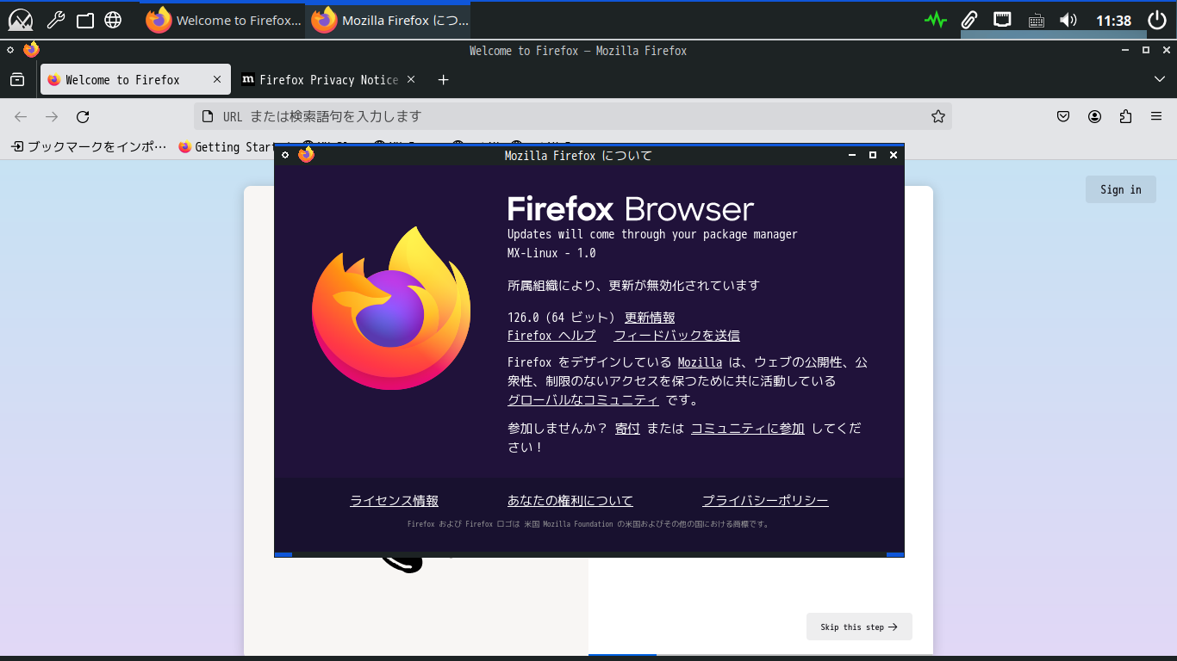Open the extensions puzzle icon

coord(1125,117)
